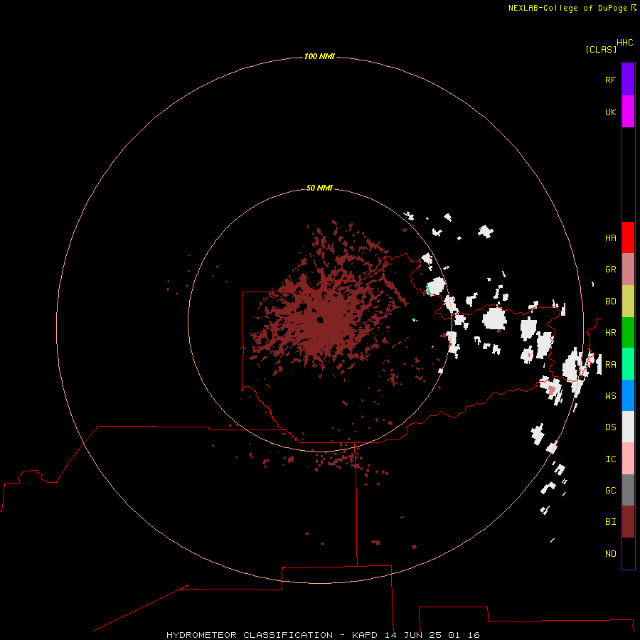Select the BI brown legend swatch
The image size is (640, 640).
tap(628, 522)
